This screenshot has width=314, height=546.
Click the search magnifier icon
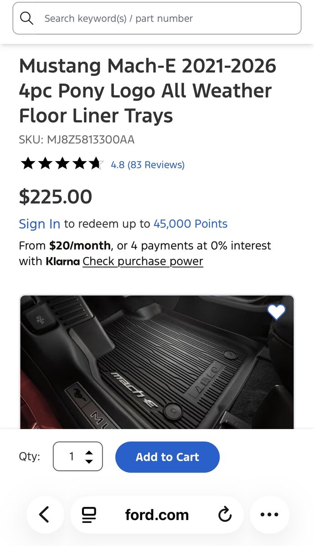click(x=27, y=18)
